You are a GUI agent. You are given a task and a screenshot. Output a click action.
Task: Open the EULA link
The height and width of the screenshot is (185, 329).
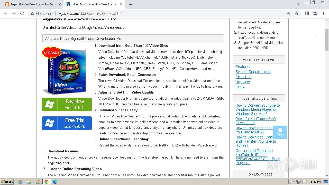pos(240,87)
